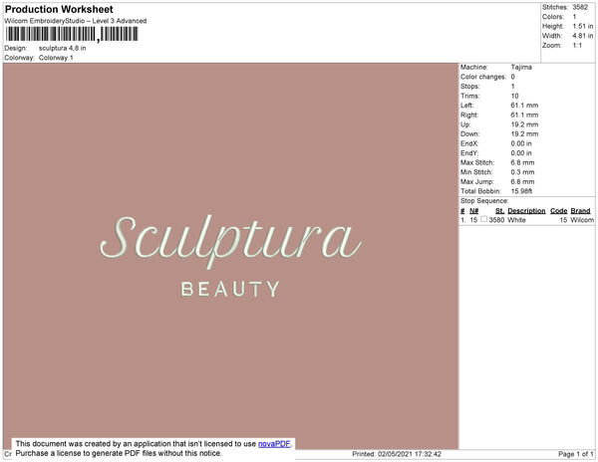Click the Code column header
This screenshot has height=462, width=598.
(x=558, y=211)
